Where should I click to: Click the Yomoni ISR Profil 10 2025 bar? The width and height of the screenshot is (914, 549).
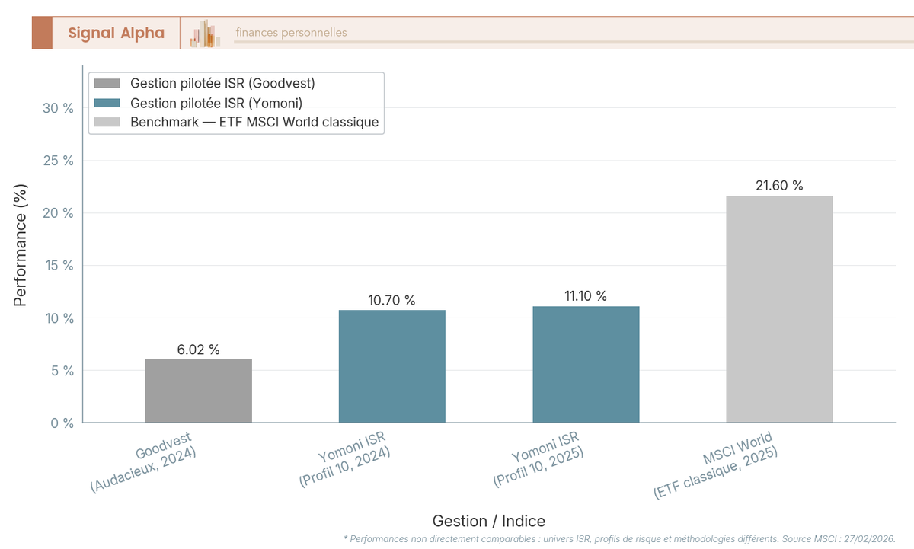click(x=586, y=365)
